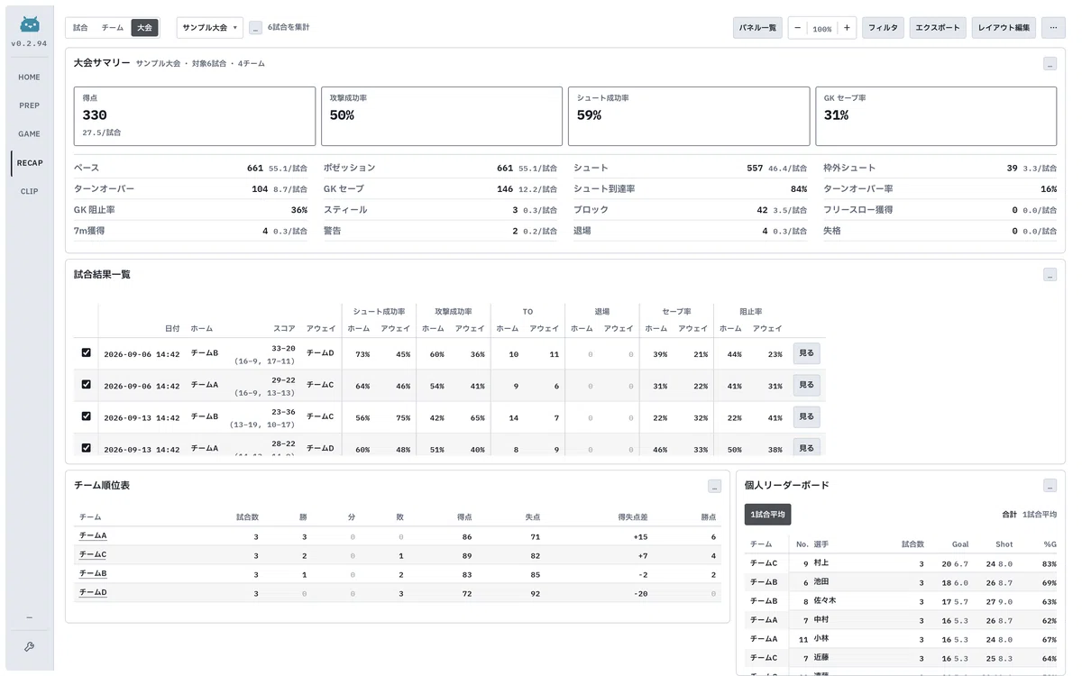Image resolution: width=1082 pixels, height=676 pixels.
Task: Click the フィルタ button
Action: coord(883,28)
